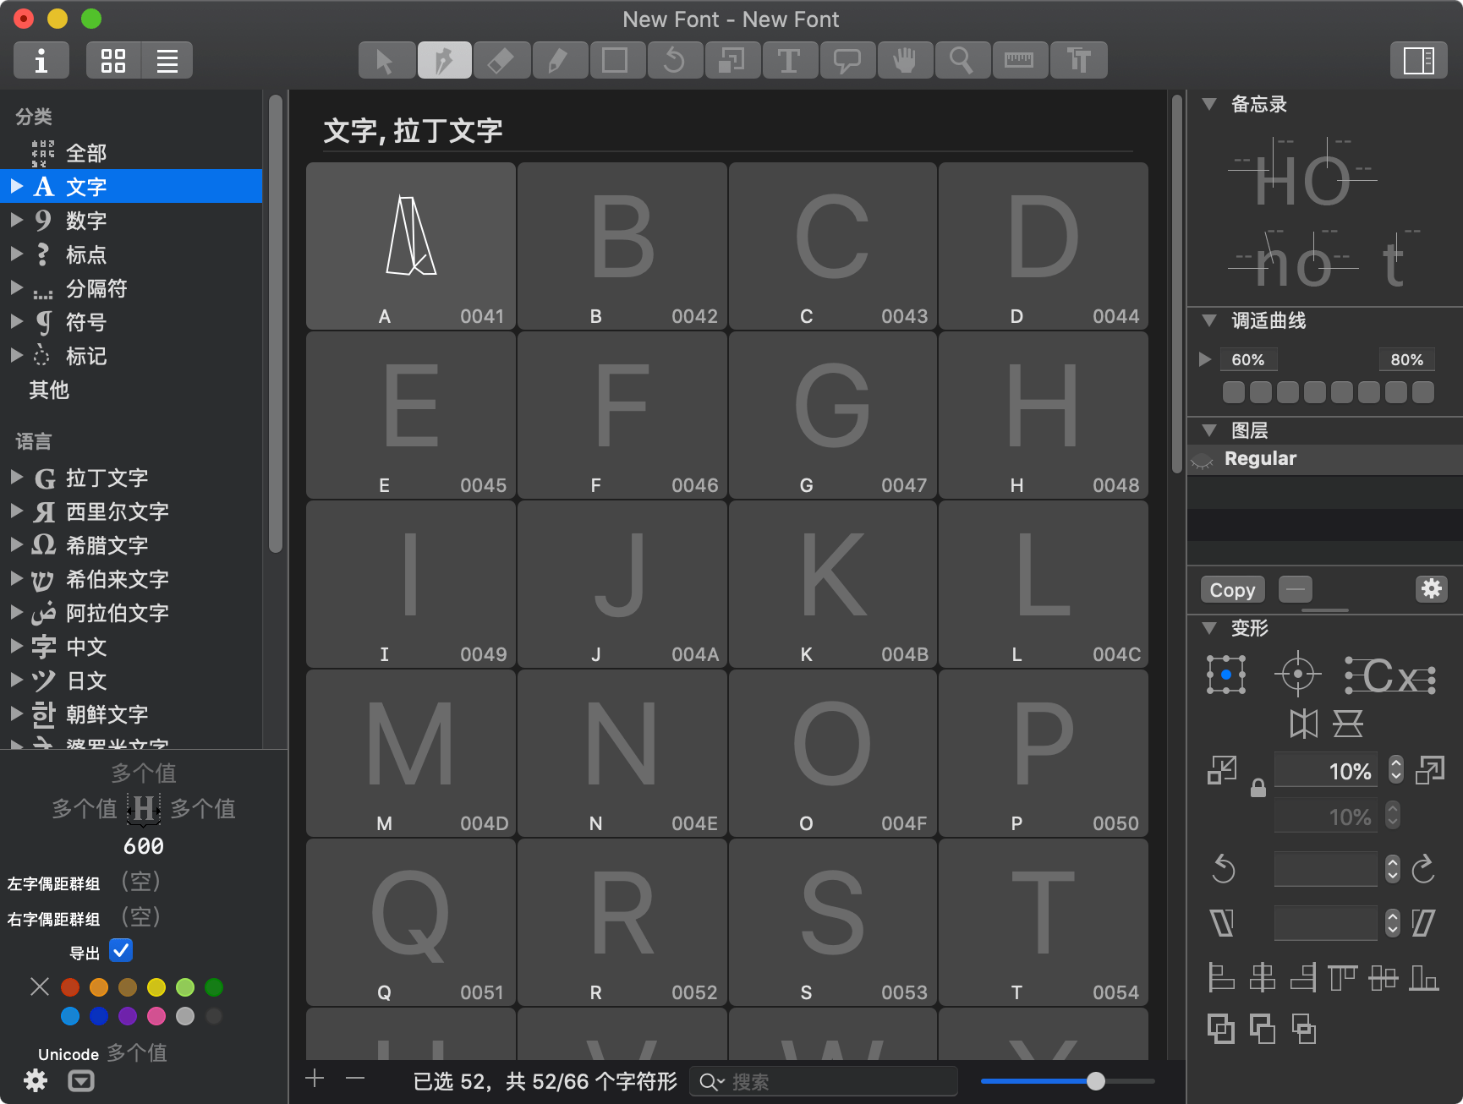Select glyph cell A 0041
This screenshot has height=1104, width=1463.
click(411, 245)
